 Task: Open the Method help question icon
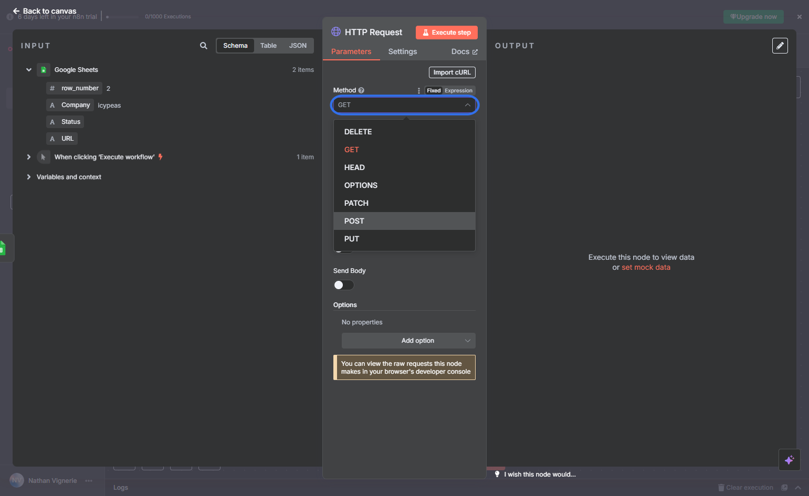(361, 90)
